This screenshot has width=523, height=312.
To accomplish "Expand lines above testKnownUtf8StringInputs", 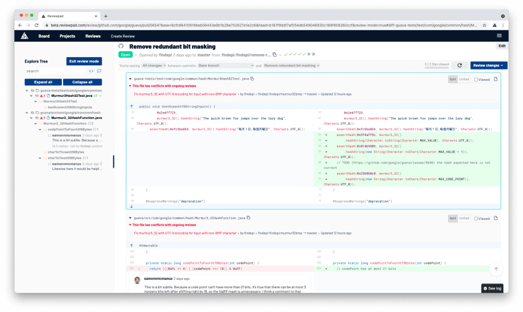I will [x=131, y=106].
